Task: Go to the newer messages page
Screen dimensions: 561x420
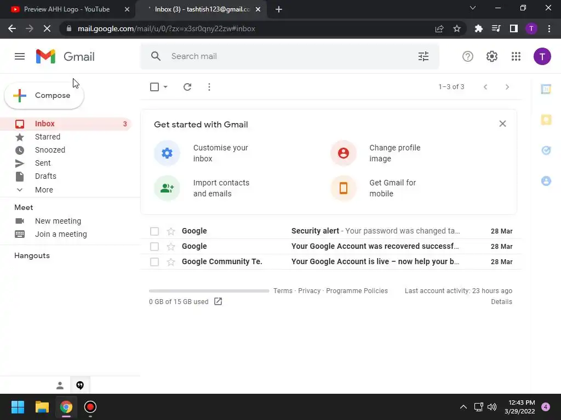Action: coord(485,87)
